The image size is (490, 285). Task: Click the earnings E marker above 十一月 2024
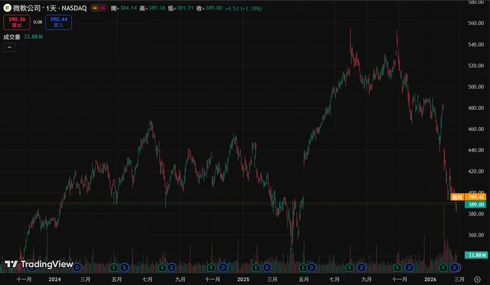tap(211, 268)
